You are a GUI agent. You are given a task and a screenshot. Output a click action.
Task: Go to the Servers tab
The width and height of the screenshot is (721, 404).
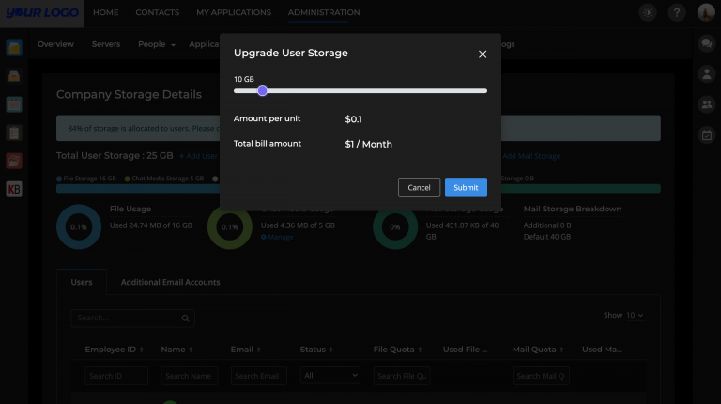pyautogui.click(x=106, y=44)
